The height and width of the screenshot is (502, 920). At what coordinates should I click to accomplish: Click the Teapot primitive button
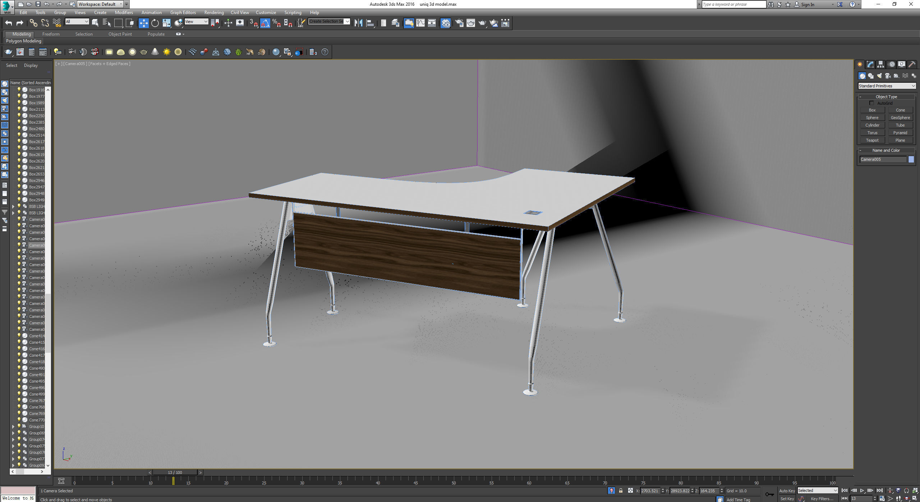[872, 140]
